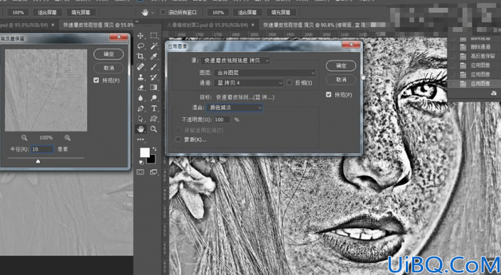Select the Dodge tool
Image resolution: width=501 pixels, height=275 pixels.
(x=153, y=98)
